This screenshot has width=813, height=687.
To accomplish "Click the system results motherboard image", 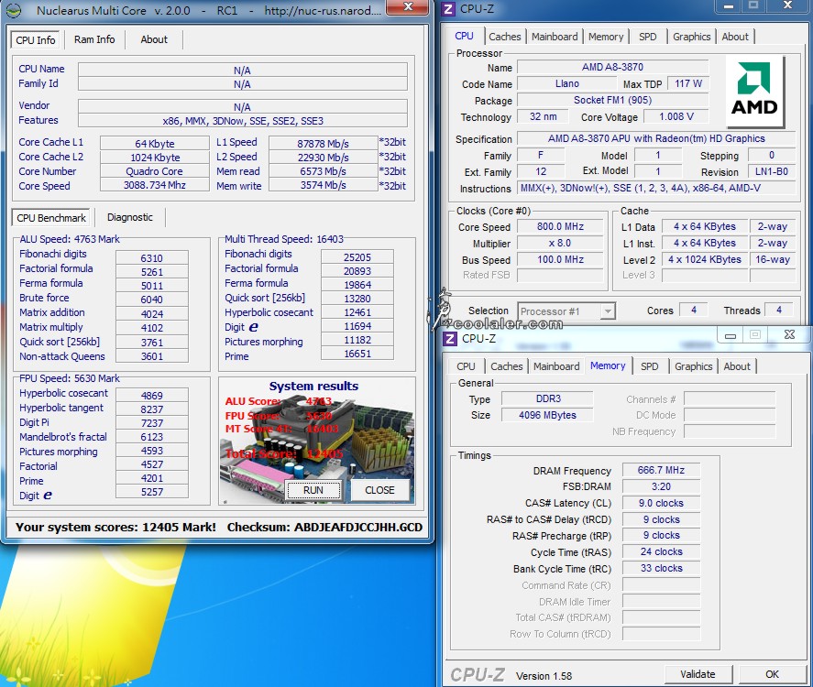I will coord(317,441).
